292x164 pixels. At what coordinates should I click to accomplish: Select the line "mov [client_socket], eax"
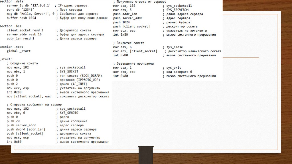click(x=29, y=96)
